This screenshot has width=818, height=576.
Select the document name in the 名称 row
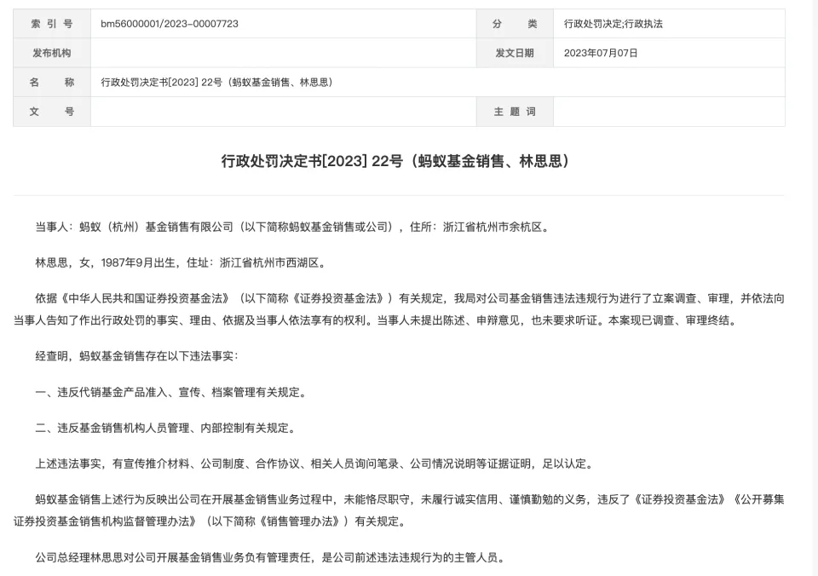point(216,83)
